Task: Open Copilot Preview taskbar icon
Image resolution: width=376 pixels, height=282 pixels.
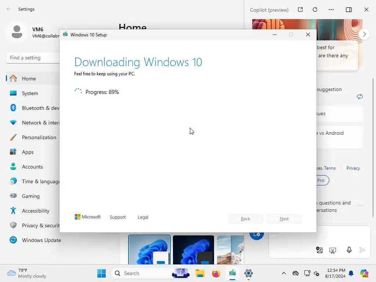Action: click(364, 273)
